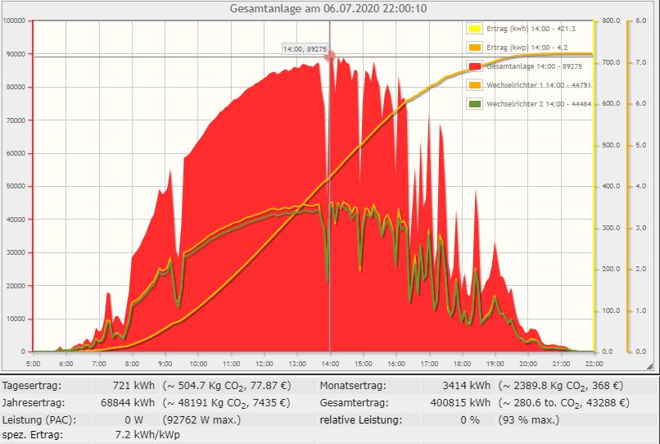Toggle the Wechselrichter 1 series legend label
The image size is (660, 444).
pos(539,85)
